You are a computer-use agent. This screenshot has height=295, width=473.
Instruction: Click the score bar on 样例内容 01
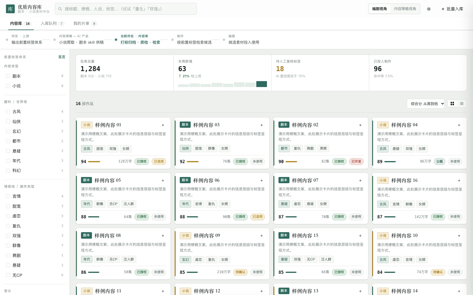click(94, 162)
